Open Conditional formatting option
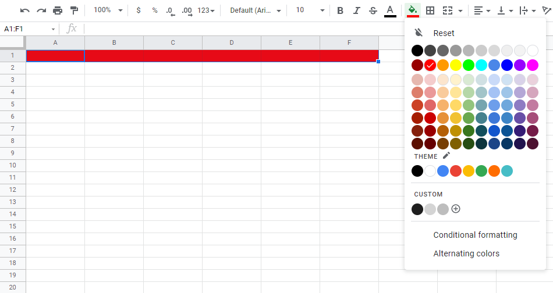 click(475, 235)
